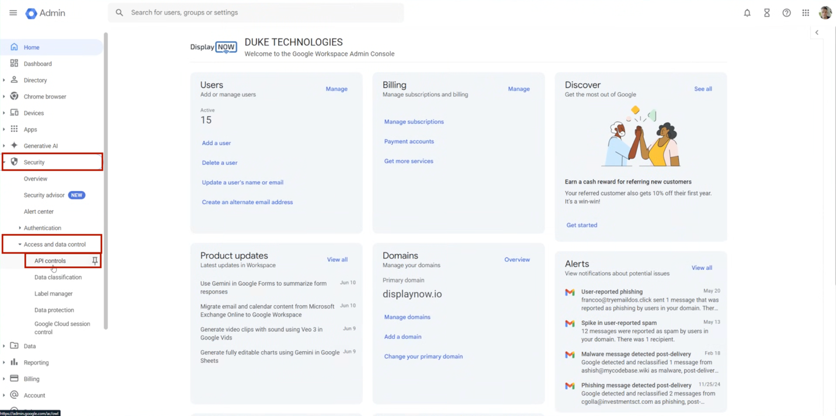Click Gmail icon beside User-reported phishing alert
Screen dimensions: 836x416
pos(570,292)
